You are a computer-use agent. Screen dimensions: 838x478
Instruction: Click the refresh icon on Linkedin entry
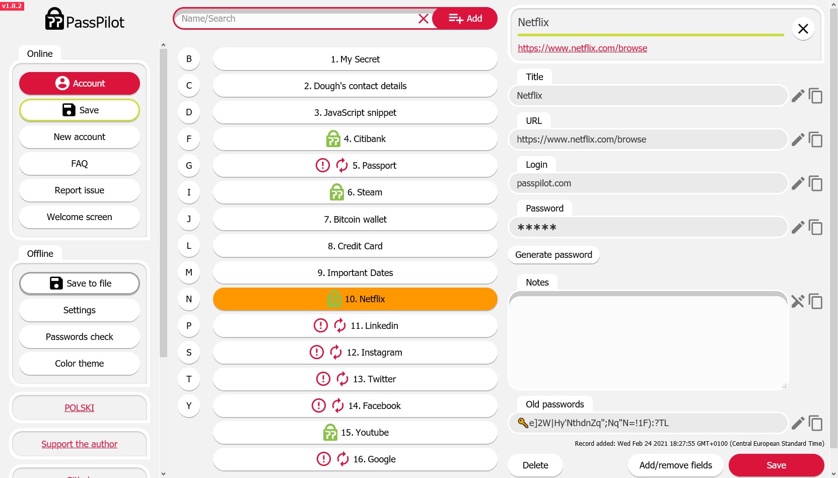coord(340,325)
